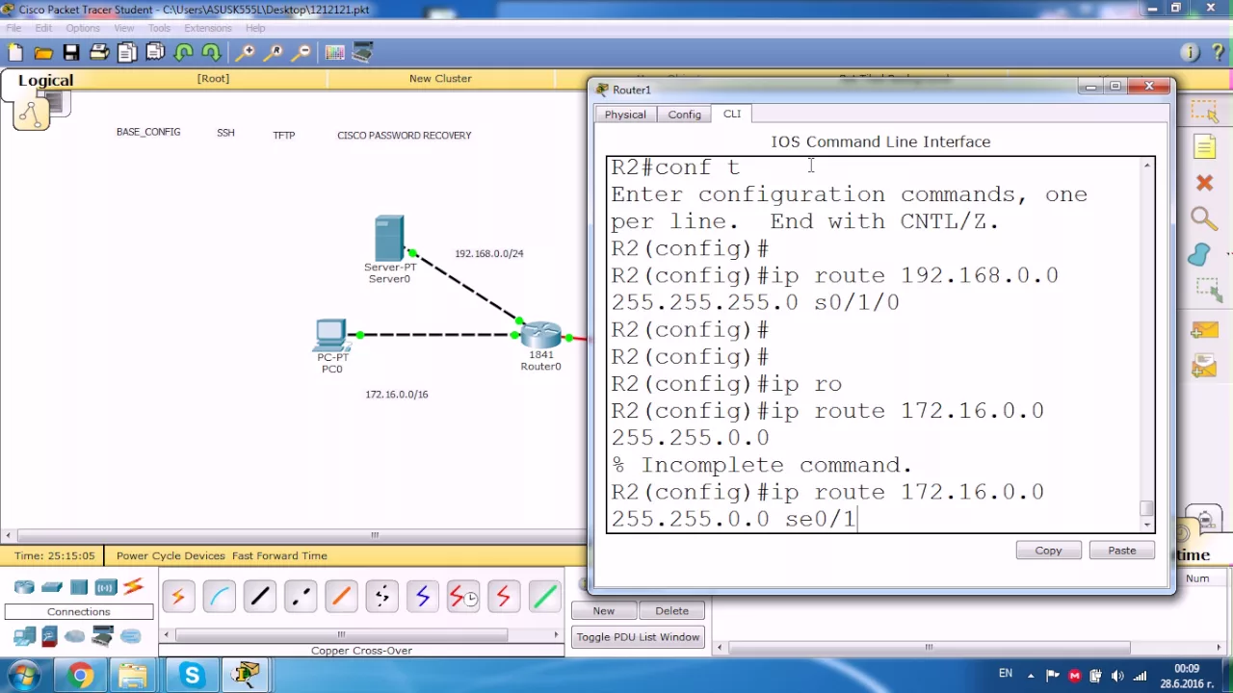The width and height of the screenshot is (1233, 693).
Task: Choose Copper Straight-Through cable
Action: [260, 598]
